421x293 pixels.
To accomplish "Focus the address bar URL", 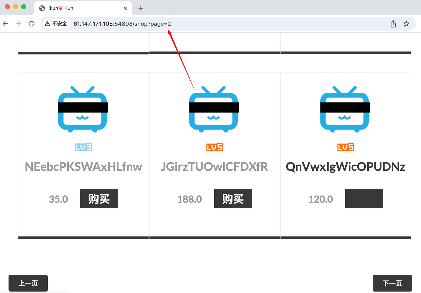I will click(122, 24).
